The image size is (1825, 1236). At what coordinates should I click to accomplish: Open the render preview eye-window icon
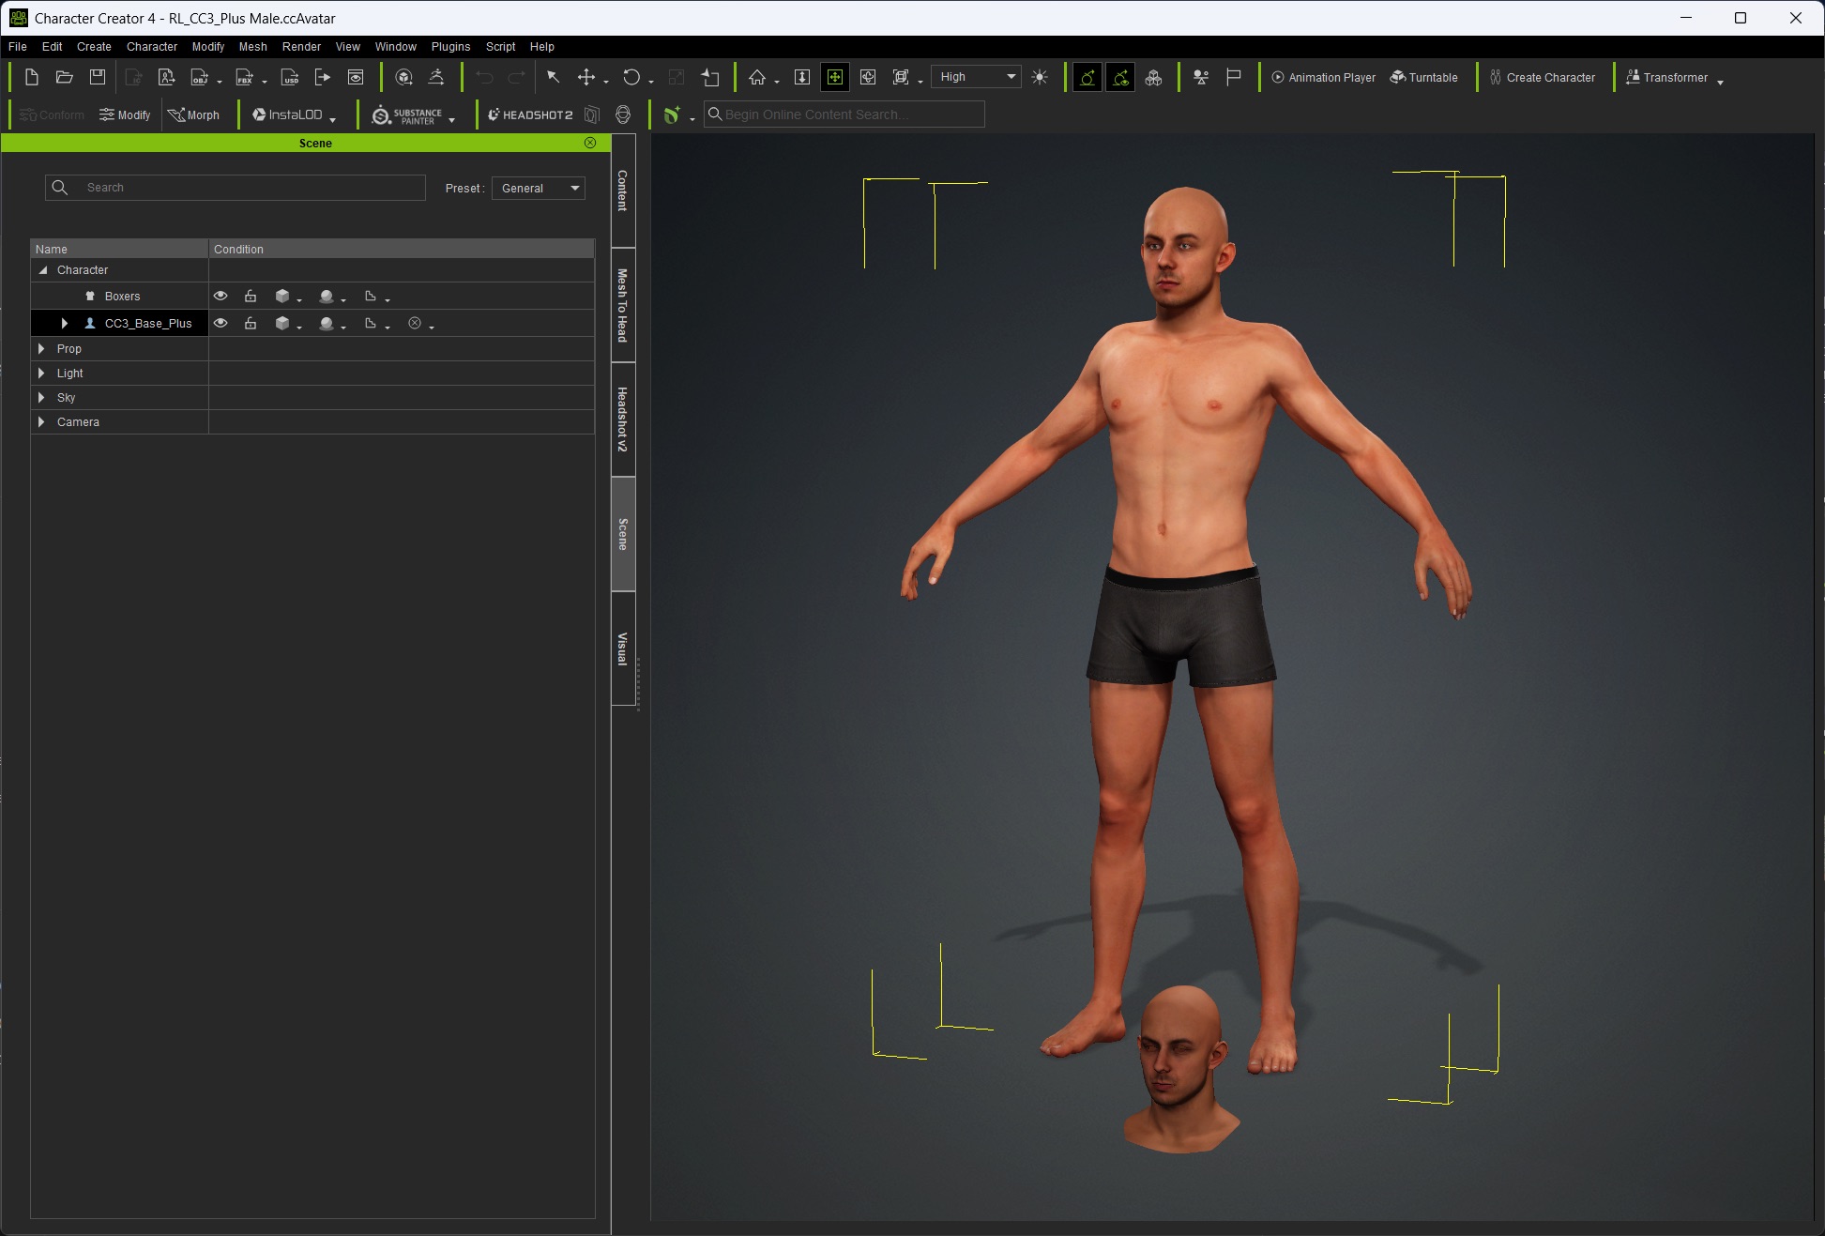pos(356,77)
